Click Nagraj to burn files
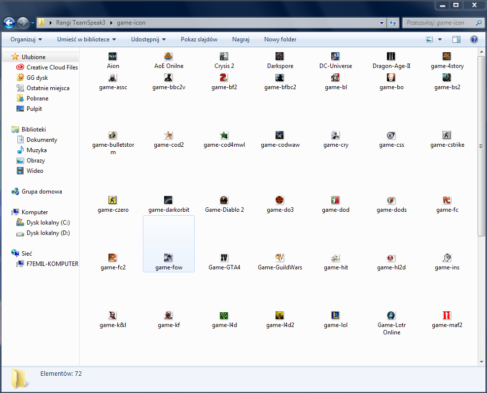The height and width of the screenshot is (393, 487). 241,39
